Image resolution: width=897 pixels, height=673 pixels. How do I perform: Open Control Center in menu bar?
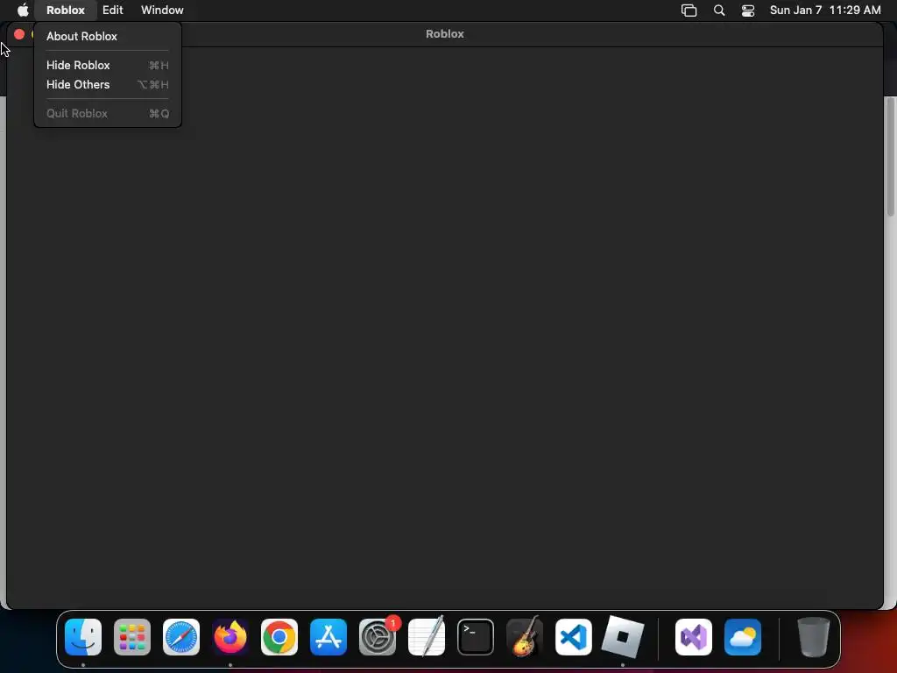tap(748, 11)
